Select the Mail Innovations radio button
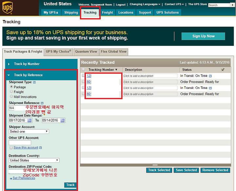 [11, 96]
